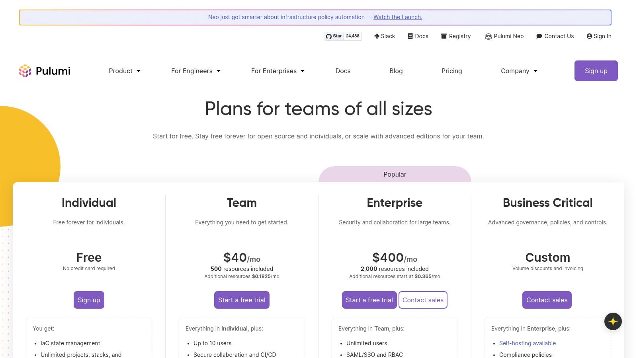Open the For Enterprises dropdown
Image resolution: width=637 pixels, height=358 pixels.
coord(277,71)
